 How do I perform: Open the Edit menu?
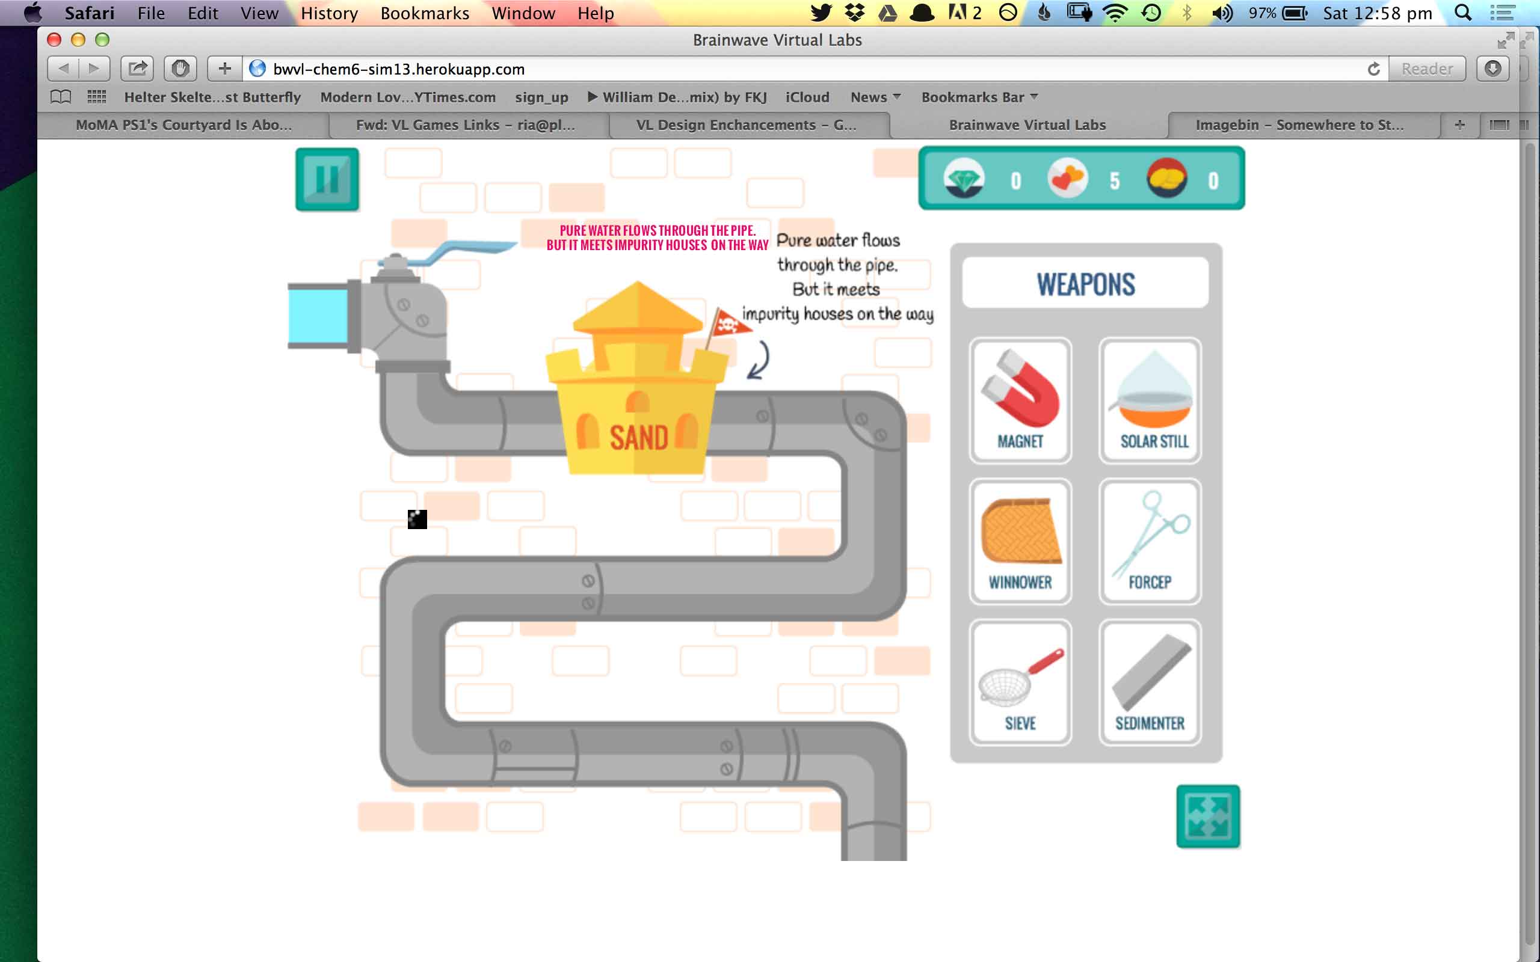pyautogui.click(x=202, y=13)
